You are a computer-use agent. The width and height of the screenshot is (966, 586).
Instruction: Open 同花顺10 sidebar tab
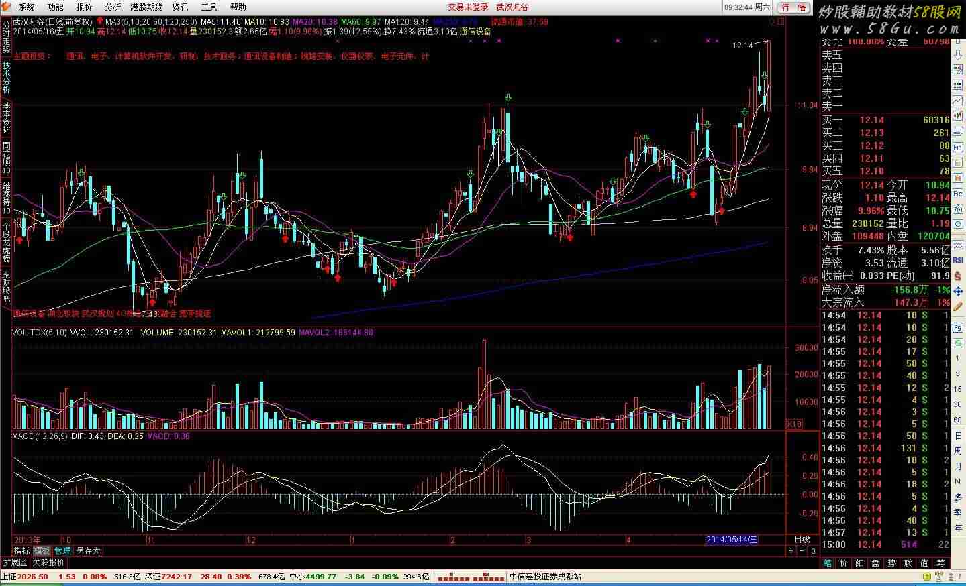click(x=6, y=158)
